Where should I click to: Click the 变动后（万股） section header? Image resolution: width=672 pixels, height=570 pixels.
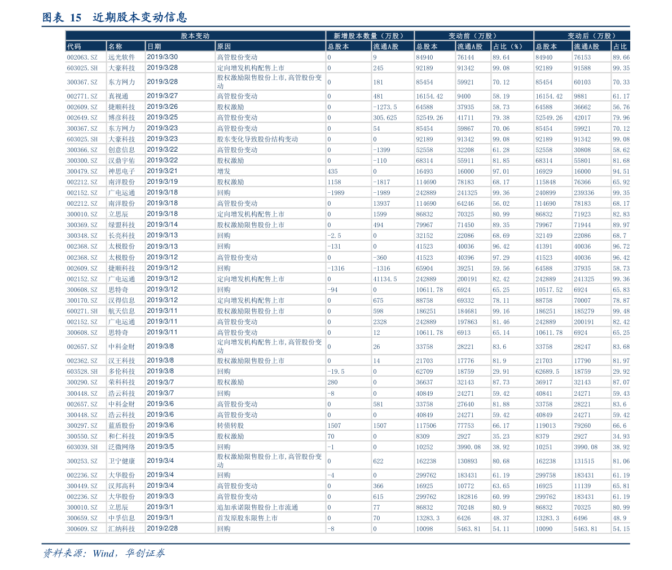coord(591,35)
